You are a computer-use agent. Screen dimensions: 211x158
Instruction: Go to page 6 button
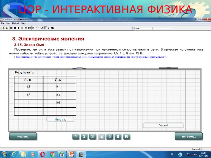pyautogui.click(x=118, y=137)
